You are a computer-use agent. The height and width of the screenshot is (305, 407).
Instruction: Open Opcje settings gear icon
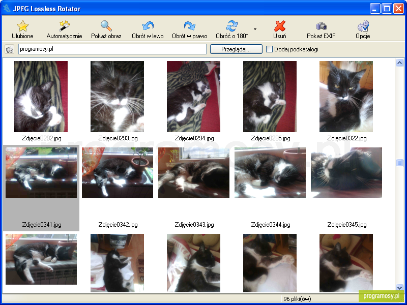(363, 26)
